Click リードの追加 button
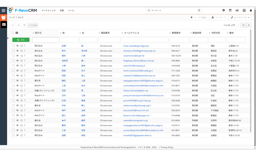Viewport: 256px width, 160px height. coord(198,18)
